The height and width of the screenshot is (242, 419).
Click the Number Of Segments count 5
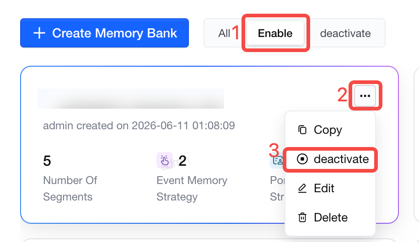click(x=47, y=161)
